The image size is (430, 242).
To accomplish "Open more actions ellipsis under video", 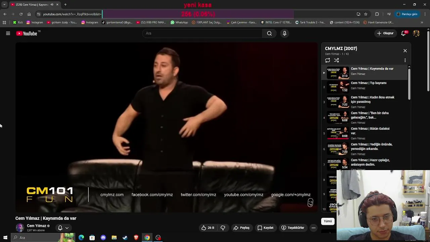I will (313, 228).
